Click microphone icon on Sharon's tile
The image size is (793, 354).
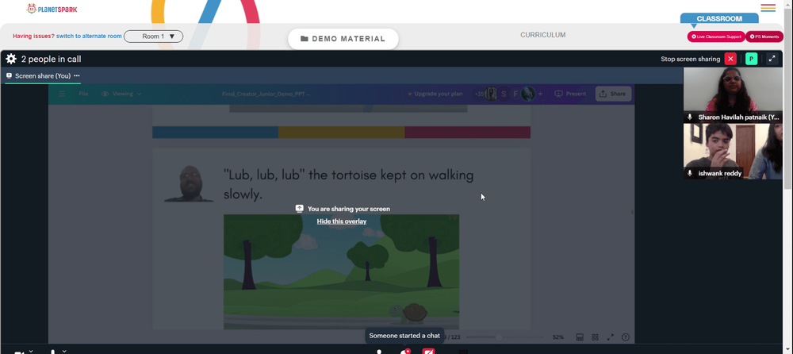pyautogui.click(x=690, y=117)
